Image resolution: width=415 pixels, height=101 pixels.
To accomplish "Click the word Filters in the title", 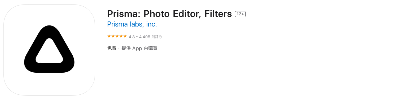I will pyautogui.click(x=218, y=14).
